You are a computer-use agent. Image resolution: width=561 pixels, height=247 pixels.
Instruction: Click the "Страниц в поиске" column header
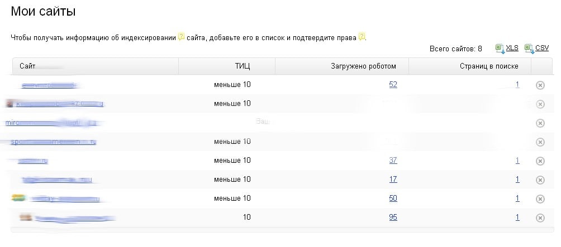click(x=489, y=66)
